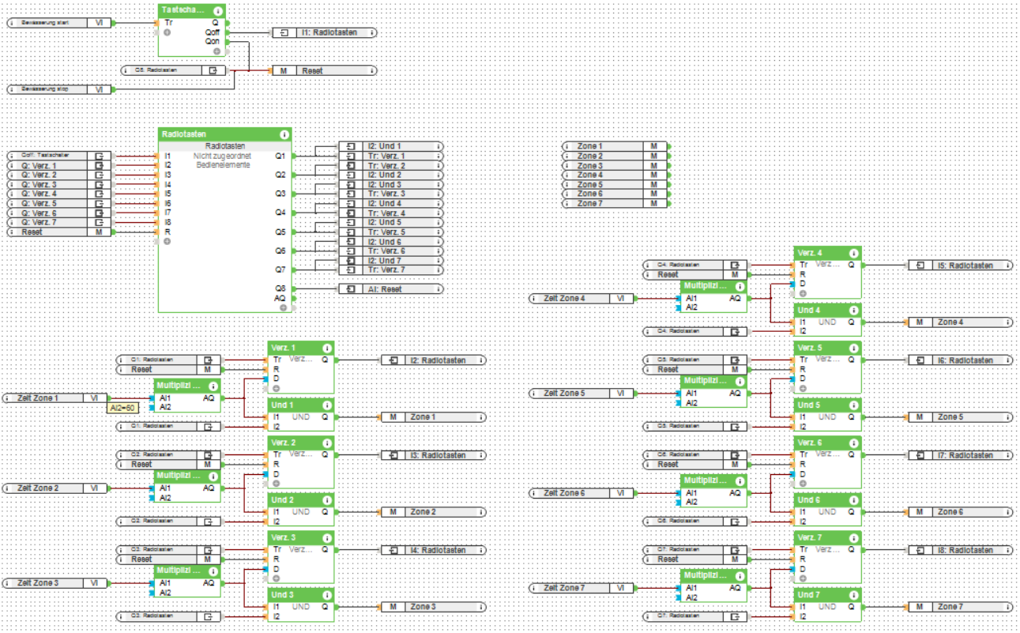Click the info icon on the Tastschalter block header

click(x=217, y=11)
